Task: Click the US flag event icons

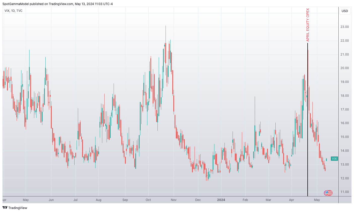Action: tap(328, 193)
